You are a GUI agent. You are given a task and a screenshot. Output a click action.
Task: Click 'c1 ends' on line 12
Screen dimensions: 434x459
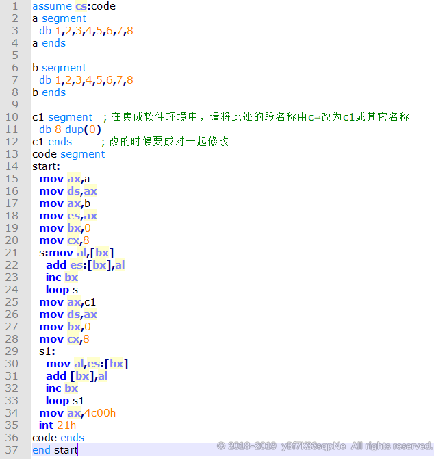pyautogui.click(x=52, y=142)
